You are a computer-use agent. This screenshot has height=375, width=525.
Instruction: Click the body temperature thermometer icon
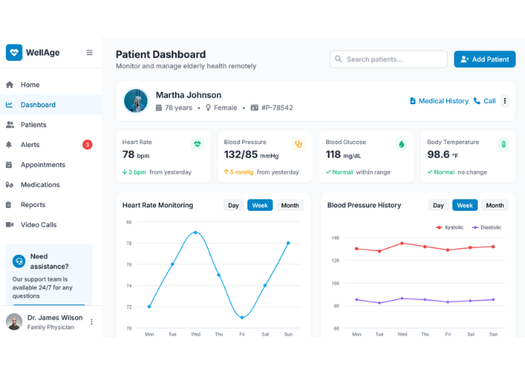coord(504,144)
